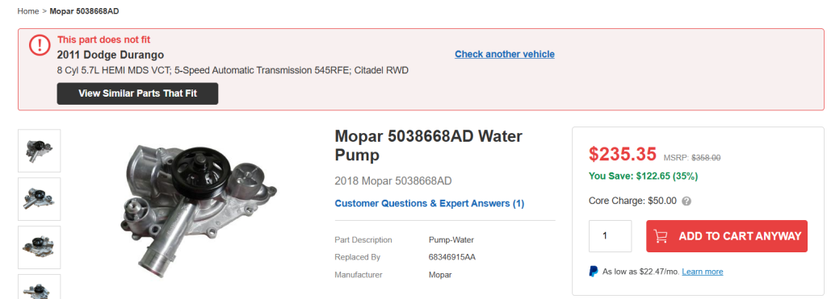Click View Similar Parts That Fit button

click(x=137, y=93)
